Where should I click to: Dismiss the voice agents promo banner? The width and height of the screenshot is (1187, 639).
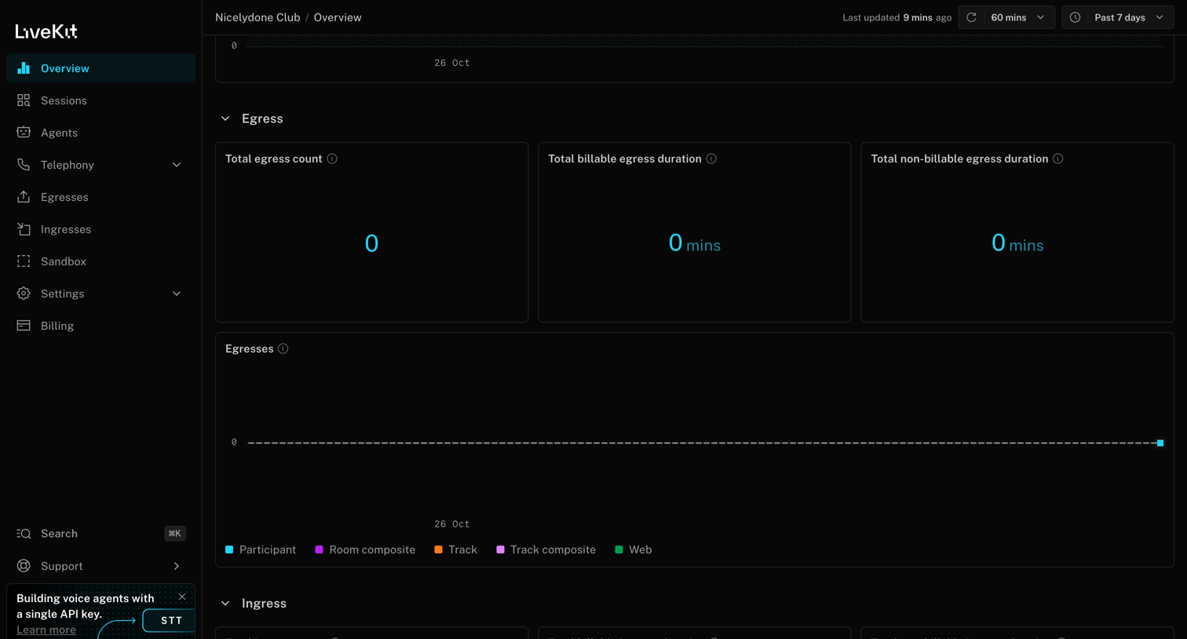pos(182,597)
